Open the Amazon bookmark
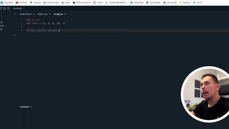Viewport: 229px width, 129px height. pos(35,3)
